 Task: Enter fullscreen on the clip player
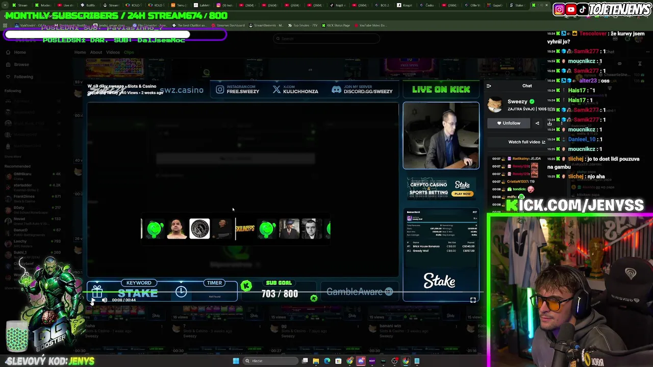click(x=473, y=300)
